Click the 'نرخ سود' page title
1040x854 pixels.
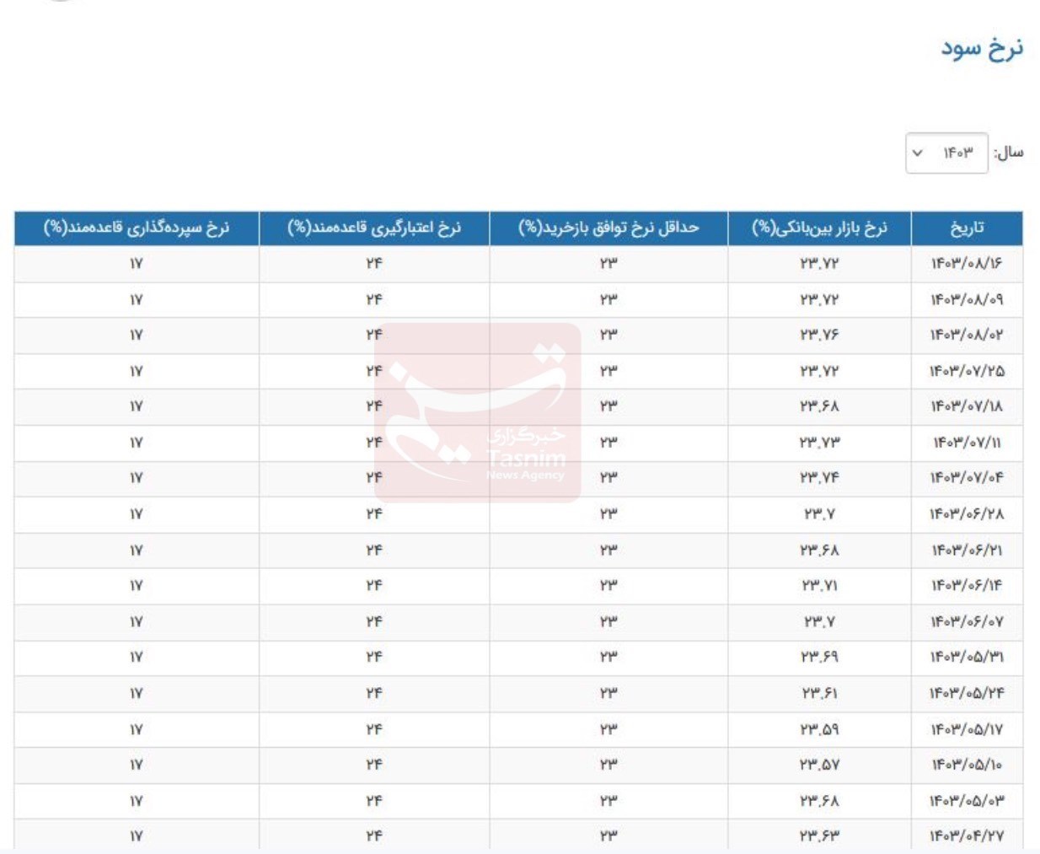pyautogui.click(x=982, y=48)
